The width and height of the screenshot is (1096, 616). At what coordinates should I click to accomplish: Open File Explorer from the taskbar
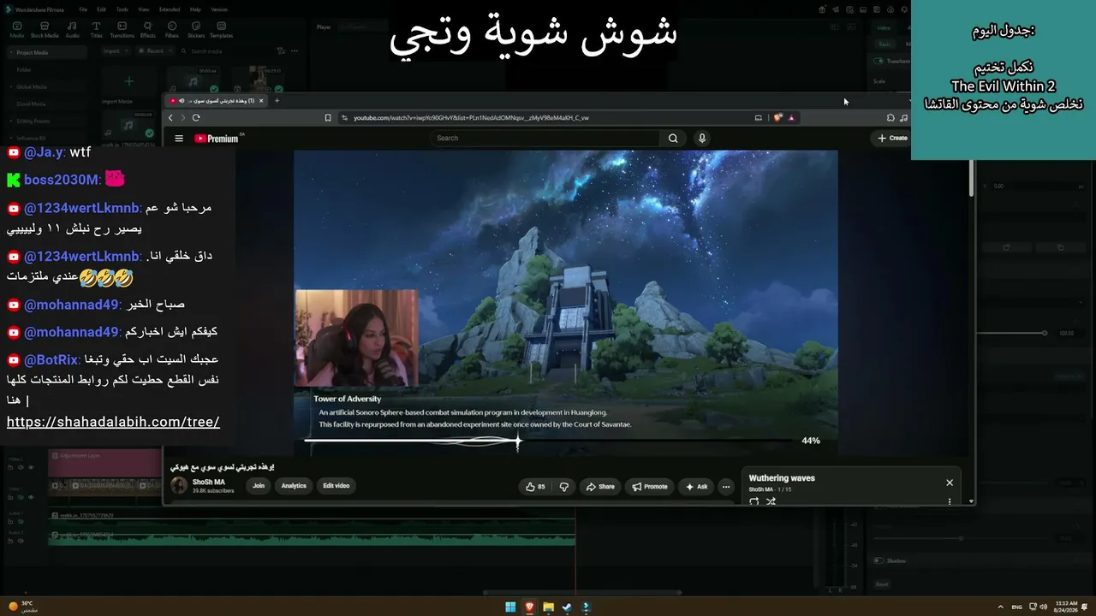tap(548, 607)
